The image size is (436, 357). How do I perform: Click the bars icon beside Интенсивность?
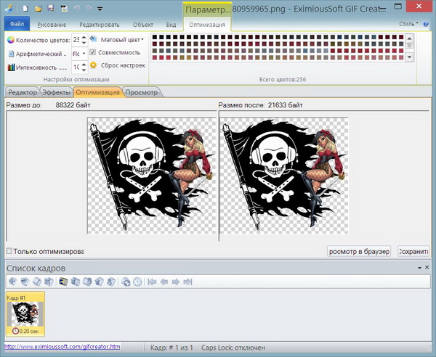(x=11, y=67)
